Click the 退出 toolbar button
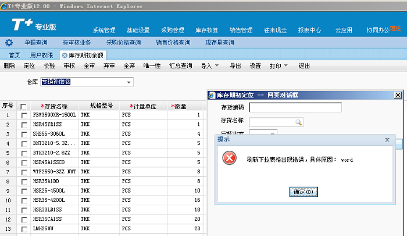Screen dimensions: 407x236 (x=304, y=66)
